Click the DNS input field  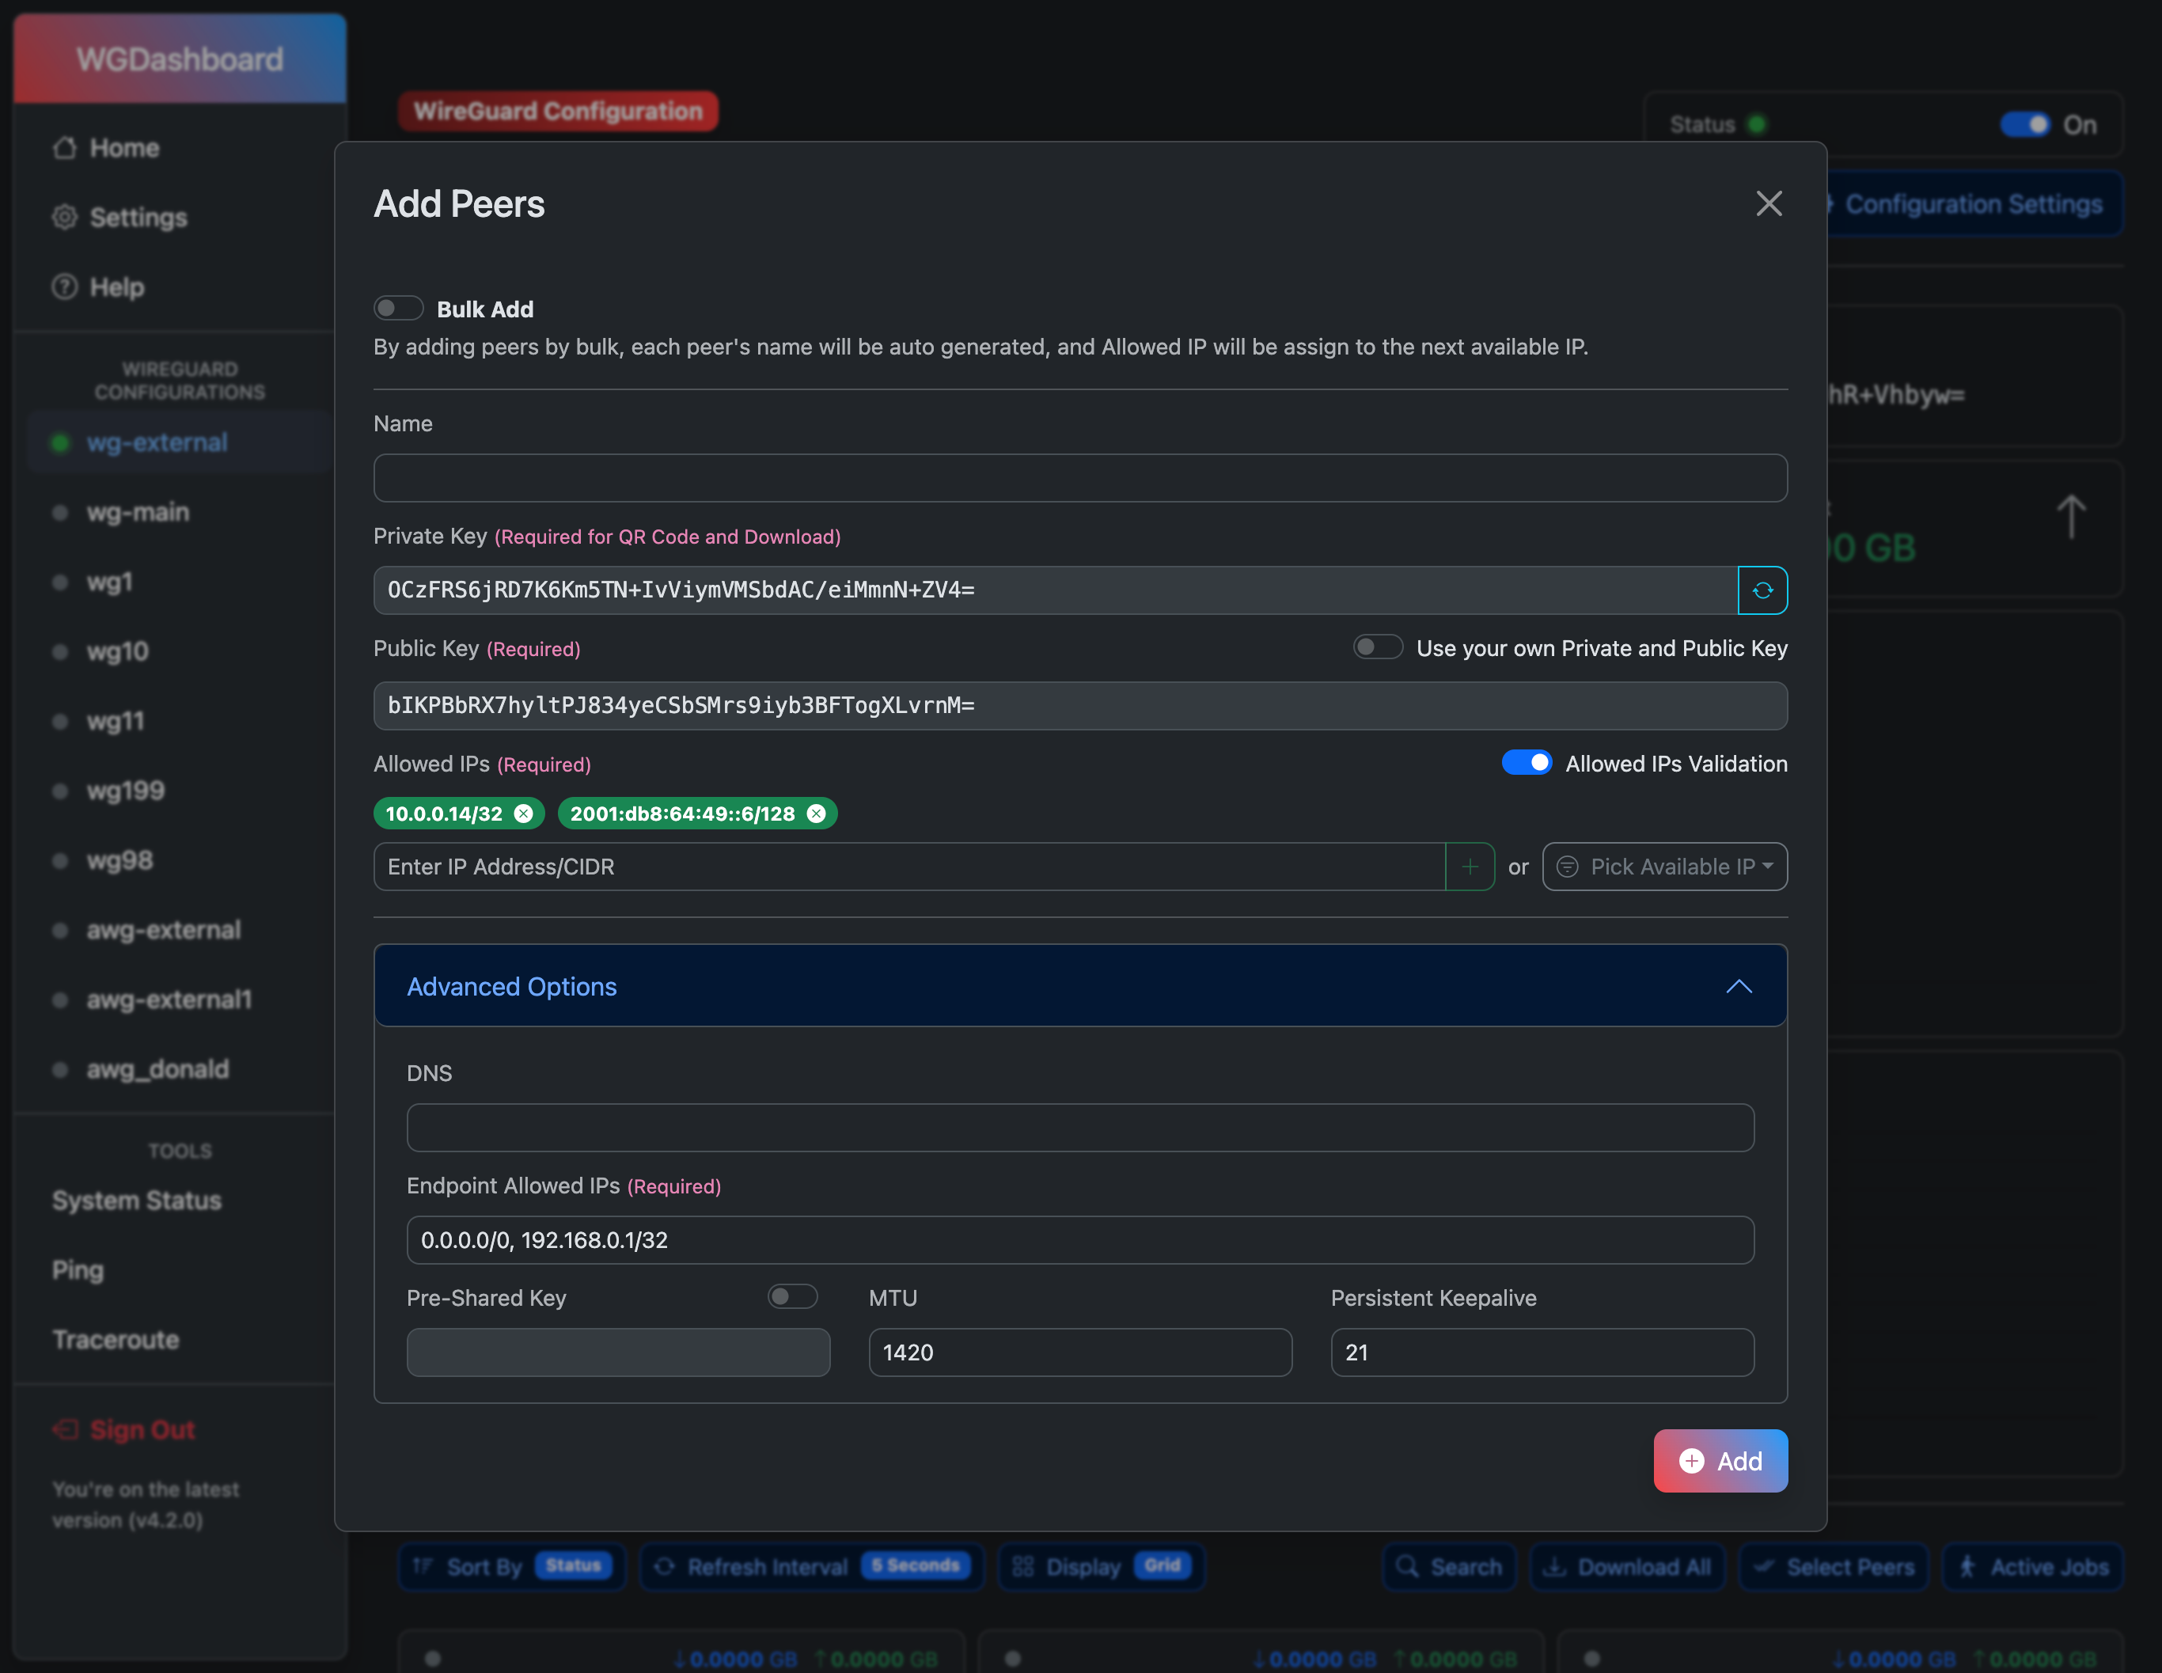[1080, 1128]
